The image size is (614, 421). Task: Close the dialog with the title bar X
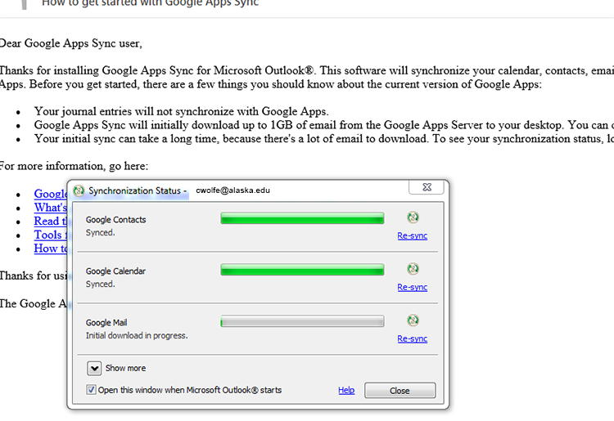tap(427, 188)
